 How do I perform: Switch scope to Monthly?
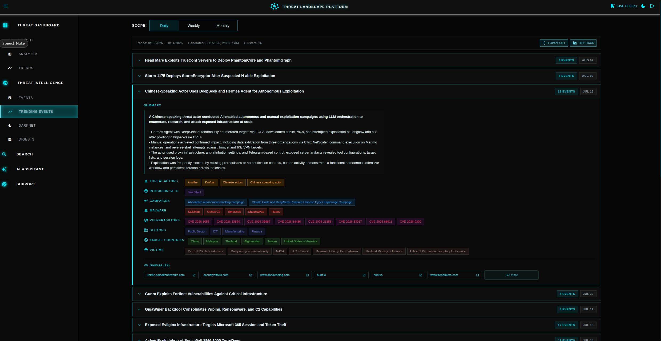pos(223,26)
